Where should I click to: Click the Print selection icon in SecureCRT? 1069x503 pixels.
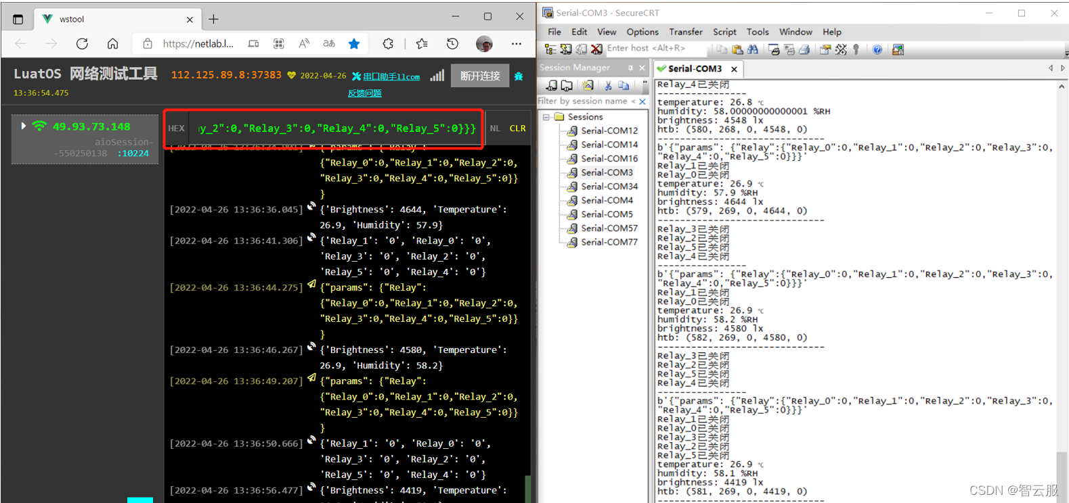(789, 49)
